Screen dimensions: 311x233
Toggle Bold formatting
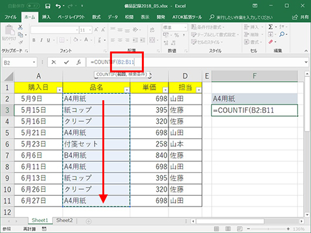[x=34, y=40]
